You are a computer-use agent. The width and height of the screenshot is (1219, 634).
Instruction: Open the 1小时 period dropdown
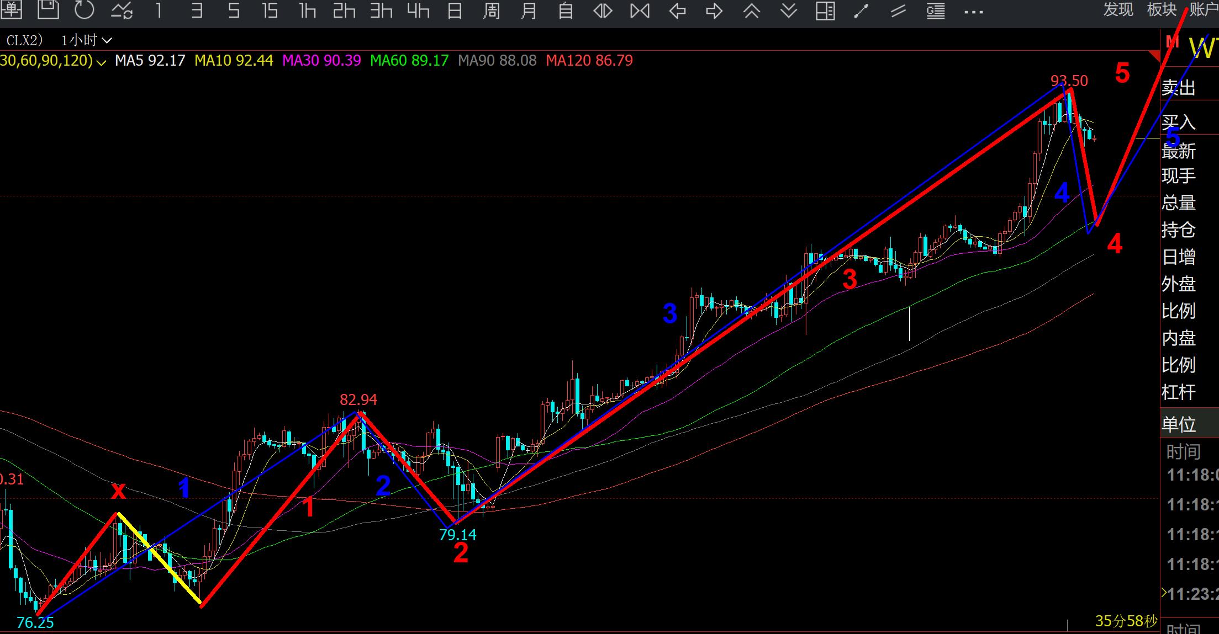coord(86,40)
